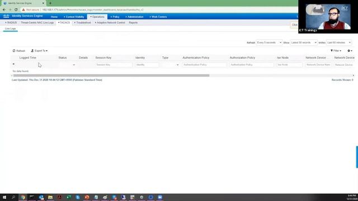This screenshot has width=358, height=201.
Task: Click the Session Key column header
Action: point(103,58)
